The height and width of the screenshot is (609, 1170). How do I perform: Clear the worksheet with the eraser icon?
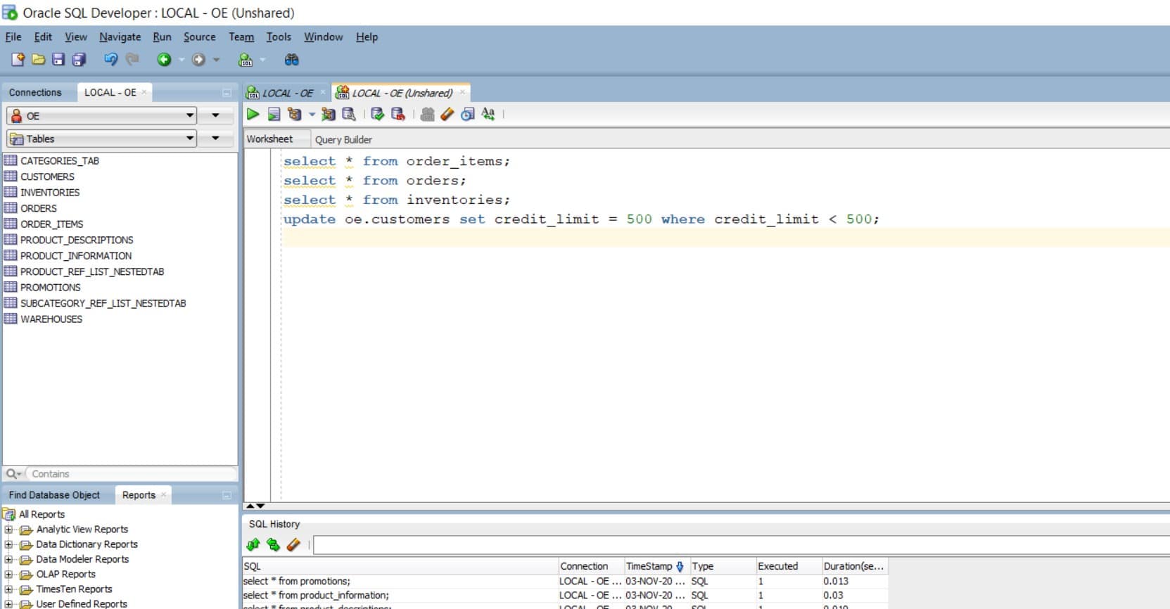pos(447,114)
